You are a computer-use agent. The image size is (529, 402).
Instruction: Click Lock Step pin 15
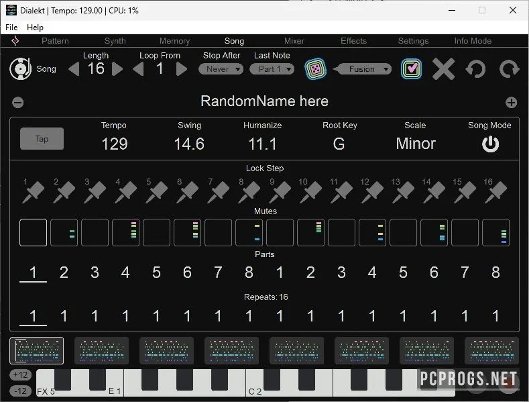[465, 192]
